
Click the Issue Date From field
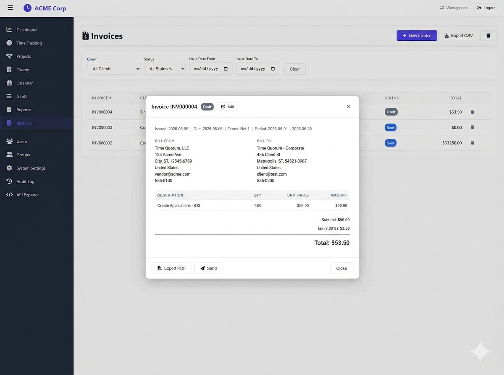(x=211, y=69)
